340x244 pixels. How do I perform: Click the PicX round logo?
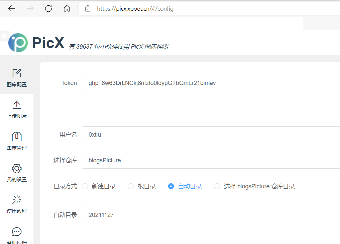[18, 43]
